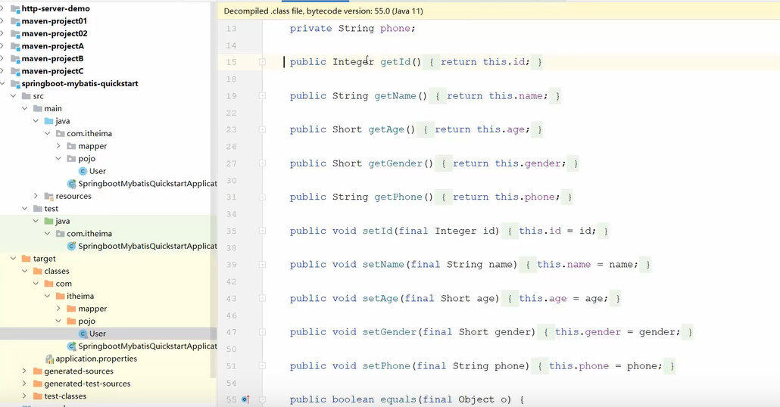Image resolution: width=780 pixels, height=407 pixels.
Task: Click the target folder icon
Action: [27, 259]
